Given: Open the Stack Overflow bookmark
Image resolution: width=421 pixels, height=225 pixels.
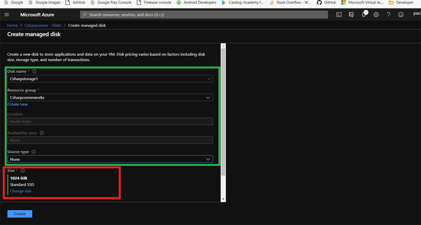Looking at the screenshot, I should point(290,3).
